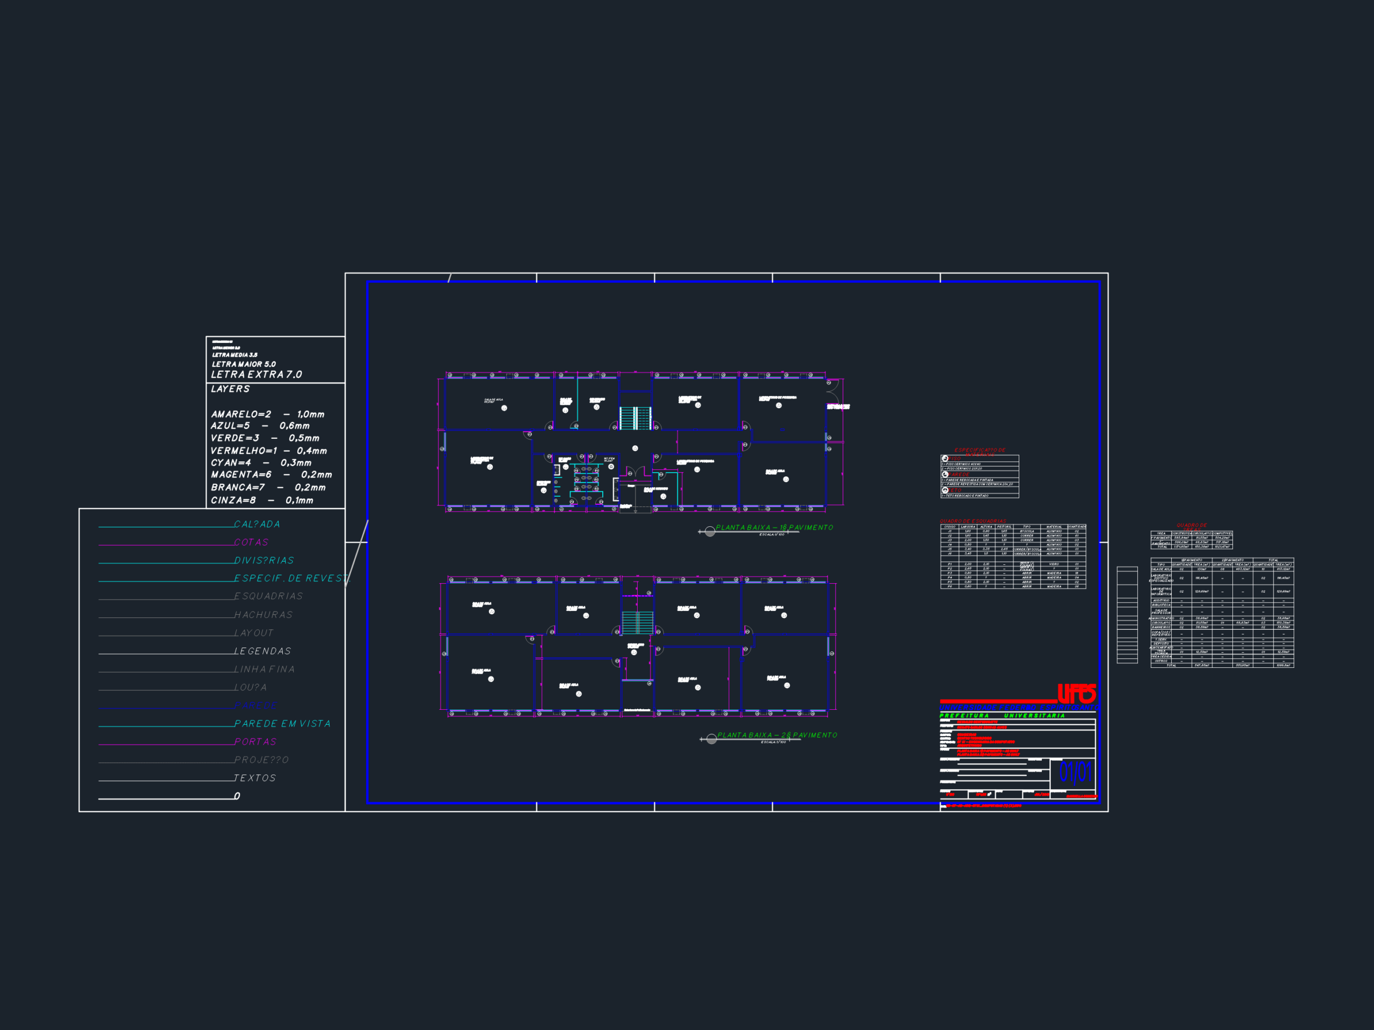Click the 'PAREDE EM VISTA' layer label

point(283,724)
